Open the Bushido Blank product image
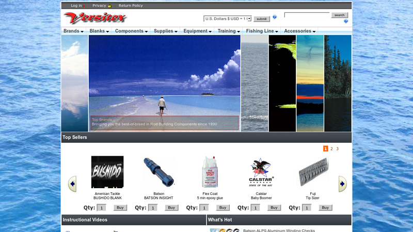413x232 pixels. (x=107, y=172)
